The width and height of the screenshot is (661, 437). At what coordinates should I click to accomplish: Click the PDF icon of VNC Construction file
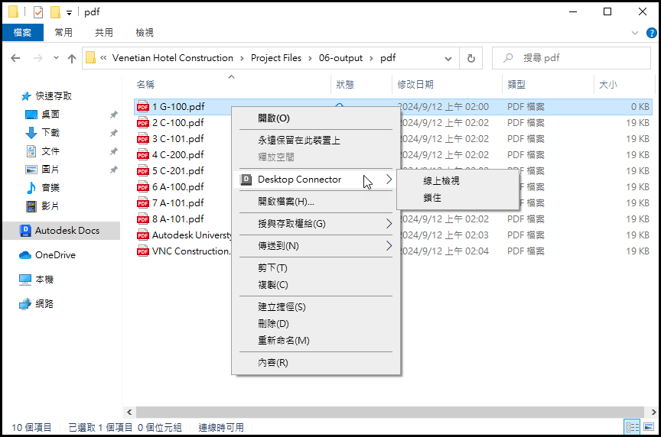(143, 251)
